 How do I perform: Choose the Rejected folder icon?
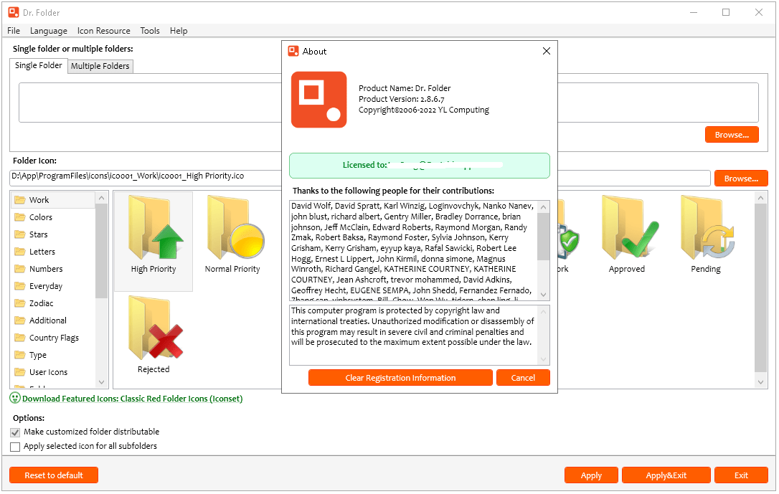(154, 335)
